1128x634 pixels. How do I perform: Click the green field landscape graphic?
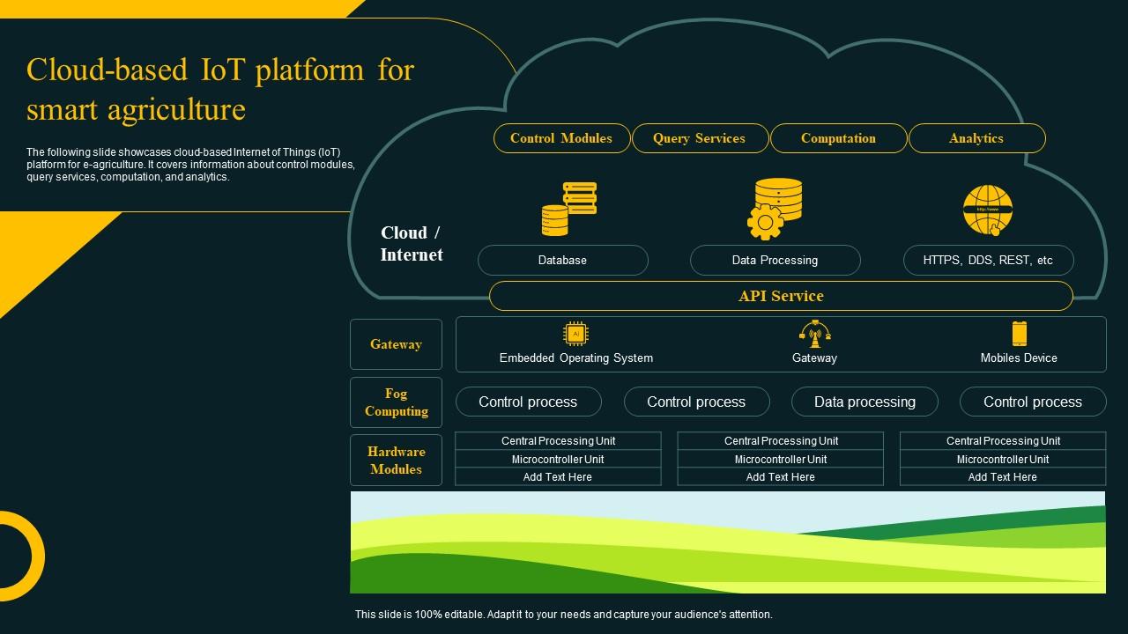[x=728, y=542]
